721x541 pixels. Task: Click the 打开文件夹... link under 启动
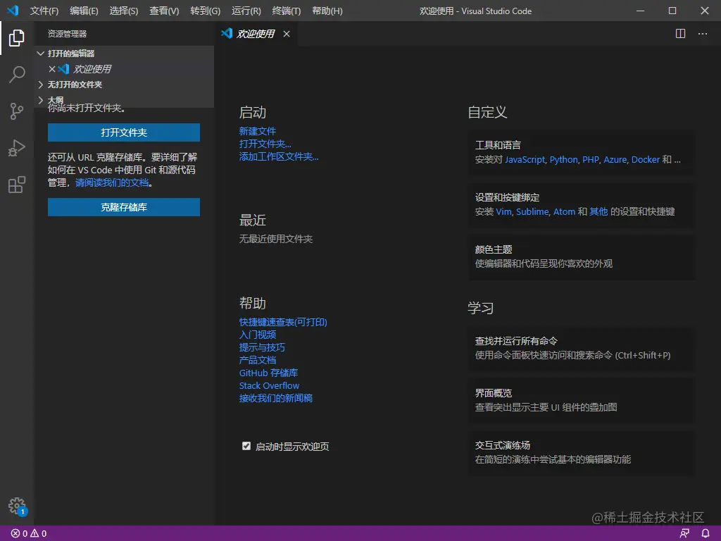(x=265, y=144)
